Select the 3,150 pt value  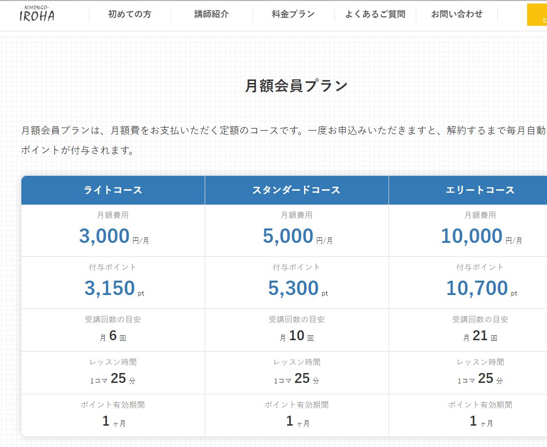(x=109, y=288)
